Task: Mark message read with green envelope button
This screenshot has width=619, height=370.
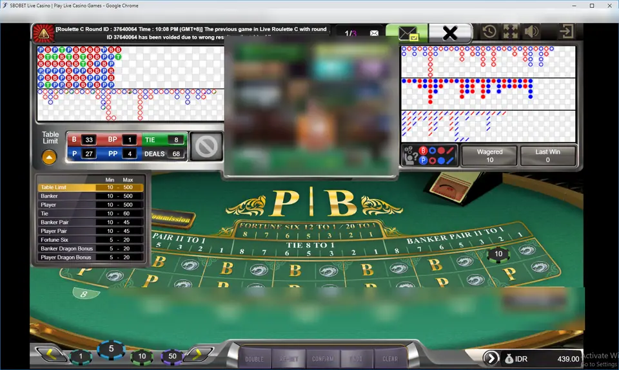Action: 407,33
